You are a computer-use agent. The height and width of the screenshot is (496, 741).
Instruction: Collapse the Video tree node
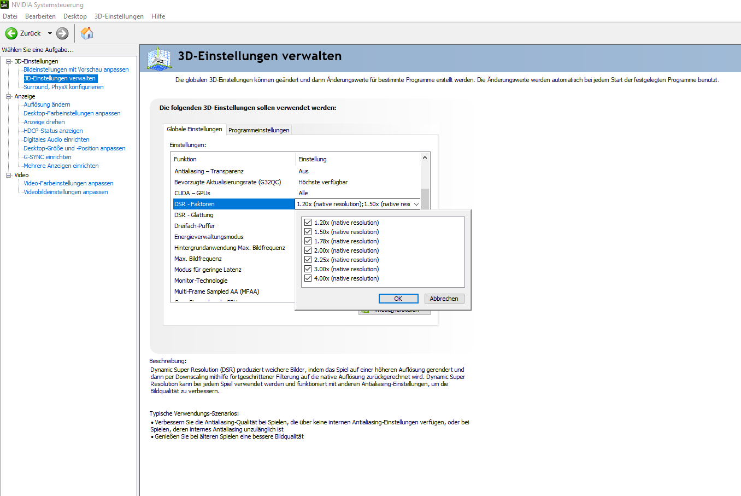[8, 175]
